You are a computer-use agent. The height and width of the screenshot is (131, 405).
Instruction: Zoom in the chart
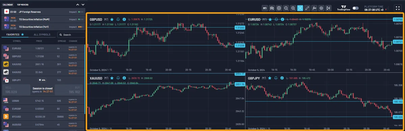293,8
